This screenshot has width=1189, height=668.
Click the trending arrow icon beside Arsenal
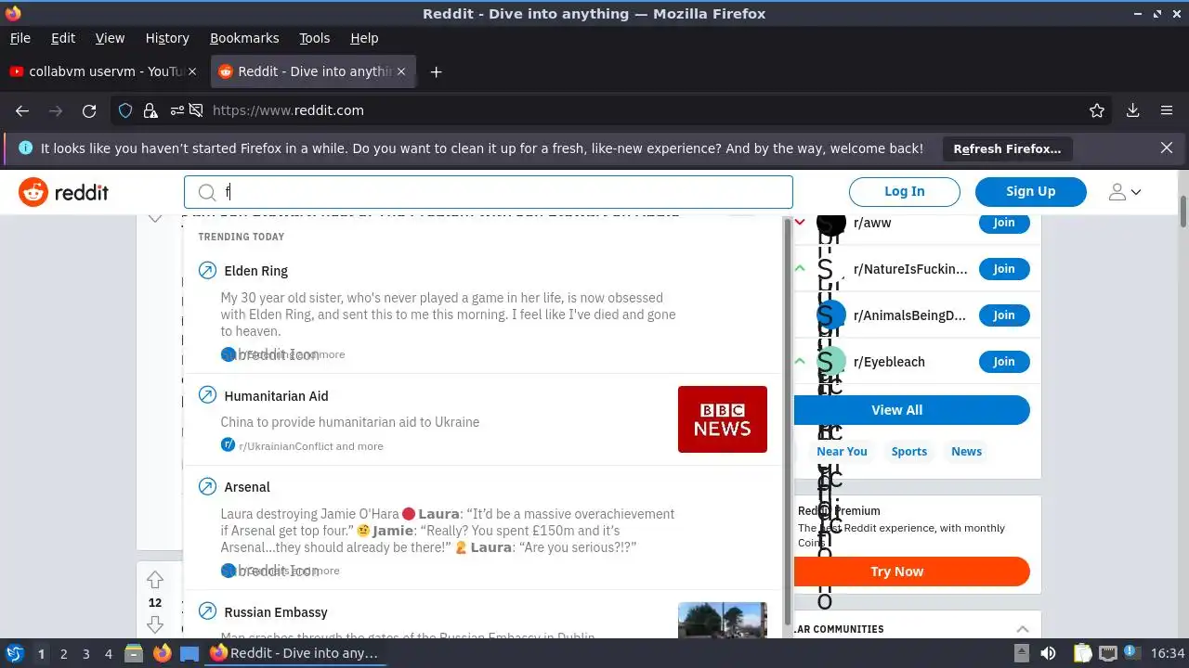pyautogui.click(x=207, y=486)
